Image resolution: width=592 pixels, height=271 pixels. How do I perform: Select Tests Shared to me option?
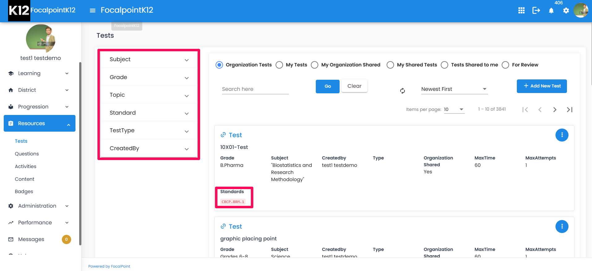pos(444,65)
